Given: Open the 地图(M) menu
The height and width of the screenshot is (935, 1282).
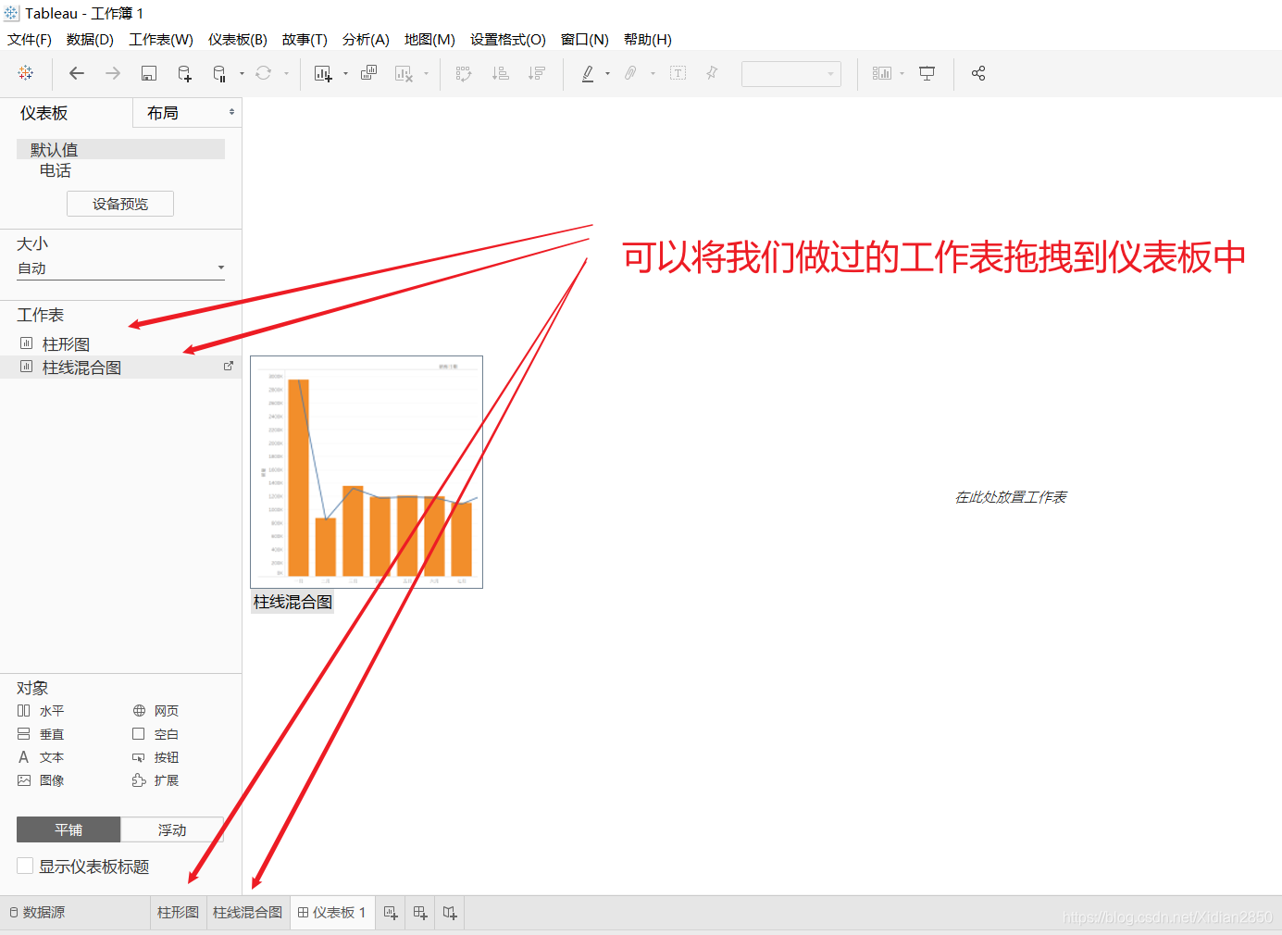Looking at the screenshot, I should coord(429,40).
